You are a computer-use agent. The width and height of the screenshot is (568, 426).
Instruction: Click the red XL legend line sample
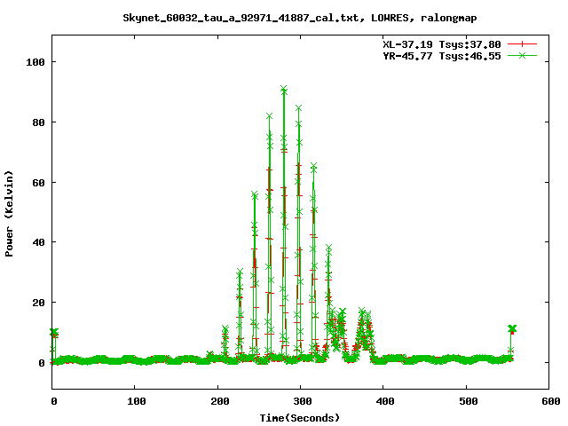pyautogui.click(x=522, y=44)
